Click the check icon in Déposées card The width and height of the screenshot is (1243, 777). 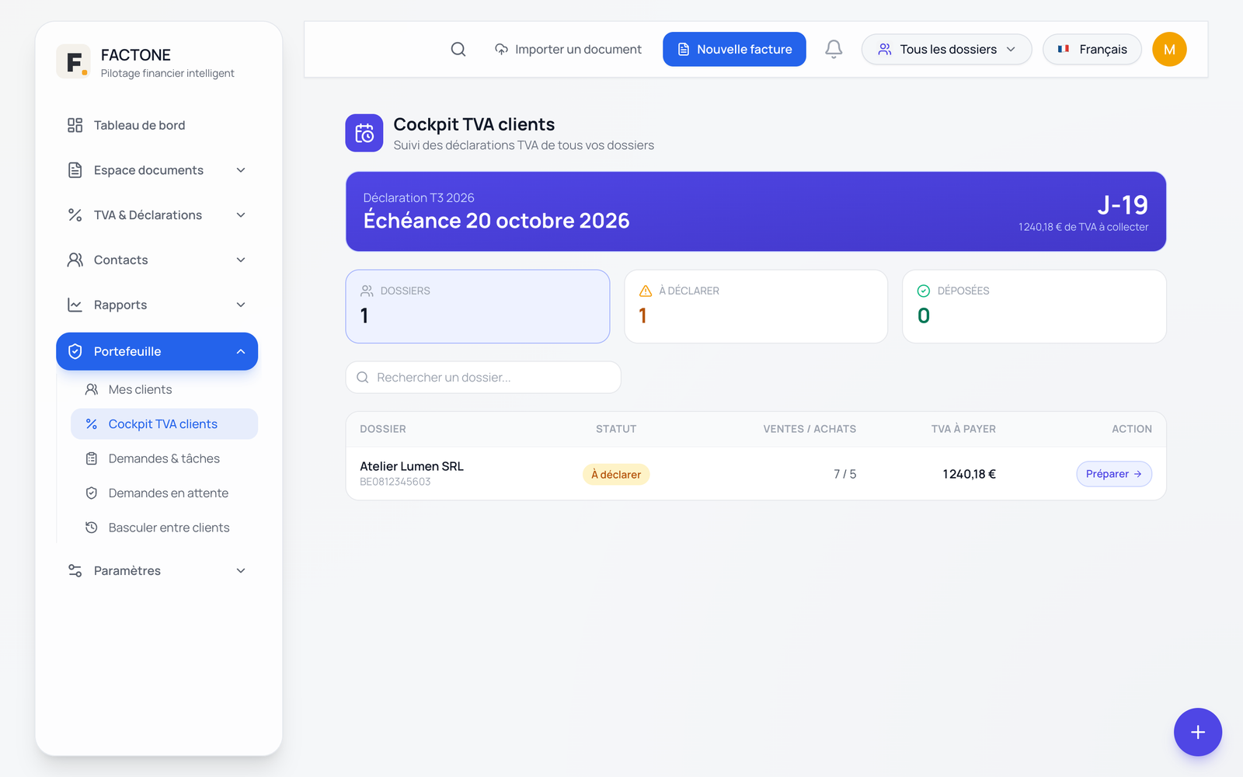pyautogui.click(x=924, y=291)
